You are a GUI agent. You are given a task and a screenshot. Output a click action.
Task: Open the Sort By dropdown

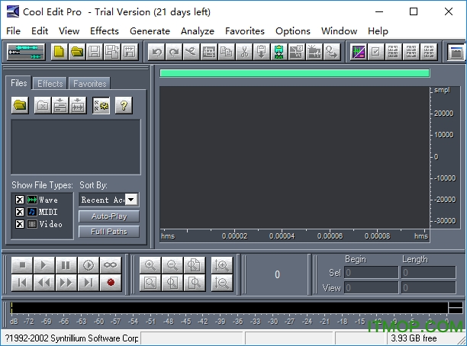131,200
